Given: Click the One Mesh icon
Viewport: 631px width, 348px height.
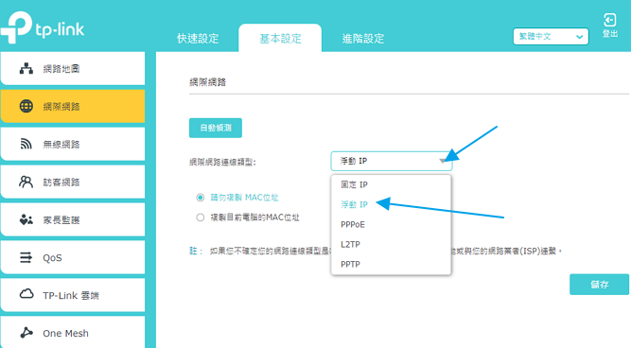Looking at the screenshot, I should pyautogui.click(x=26, y=333).
